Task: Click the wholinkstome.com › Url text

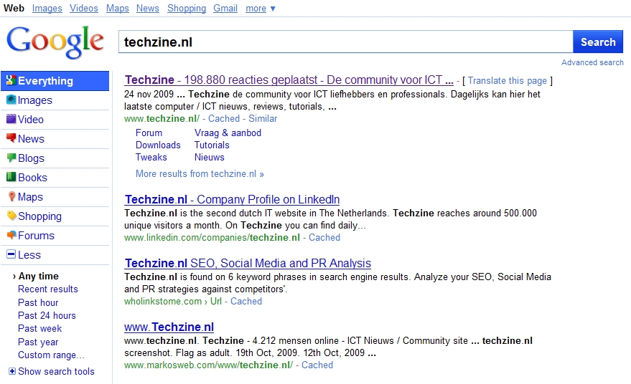Action: coord(173,302)
